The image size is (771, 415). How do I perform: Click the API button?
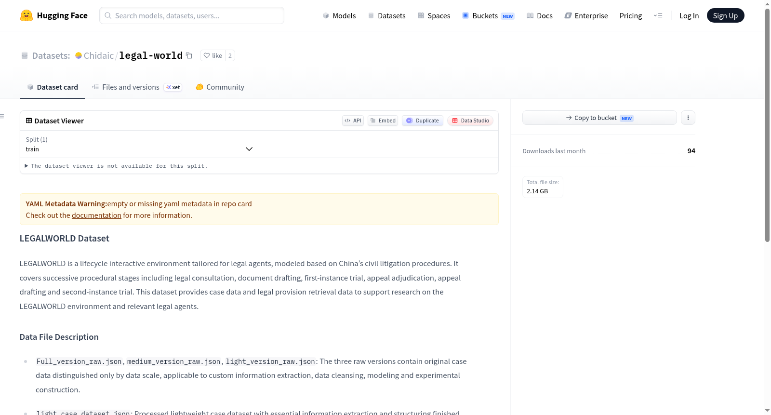coord(353,120)
